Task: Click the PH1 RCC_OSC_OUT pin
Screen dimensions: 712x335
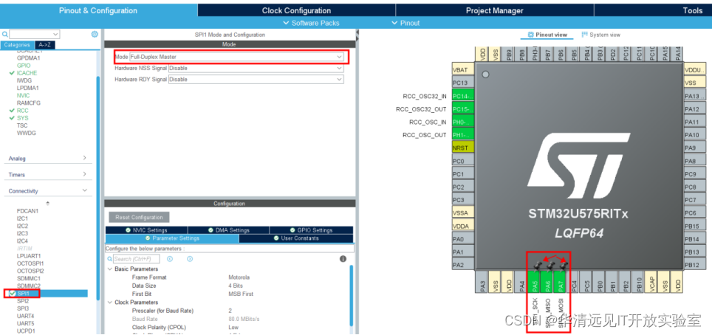Action: coord(463,135)
